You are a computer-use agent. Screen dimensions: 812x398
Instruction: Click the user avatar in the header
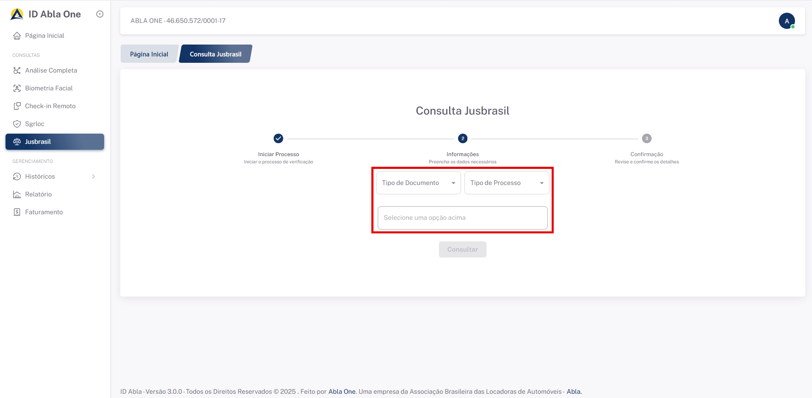pos(787,21)
